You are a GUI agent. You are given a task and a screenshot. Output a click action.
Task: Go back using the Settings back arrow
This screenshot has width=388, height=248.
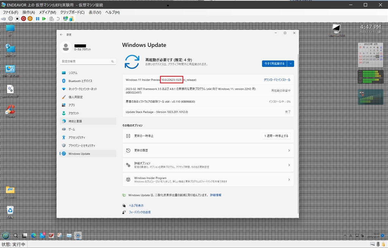pyautogui.click(x=61, y=34)
